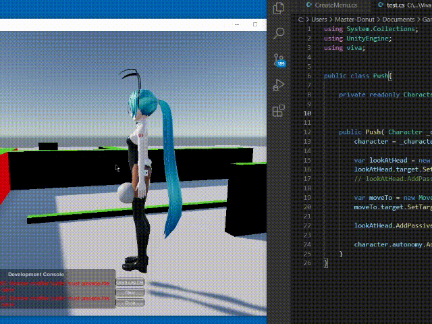Click 'public Push( Character' constructor line
The height and width of the screenshot is (324, 432).
pos(385,132)
